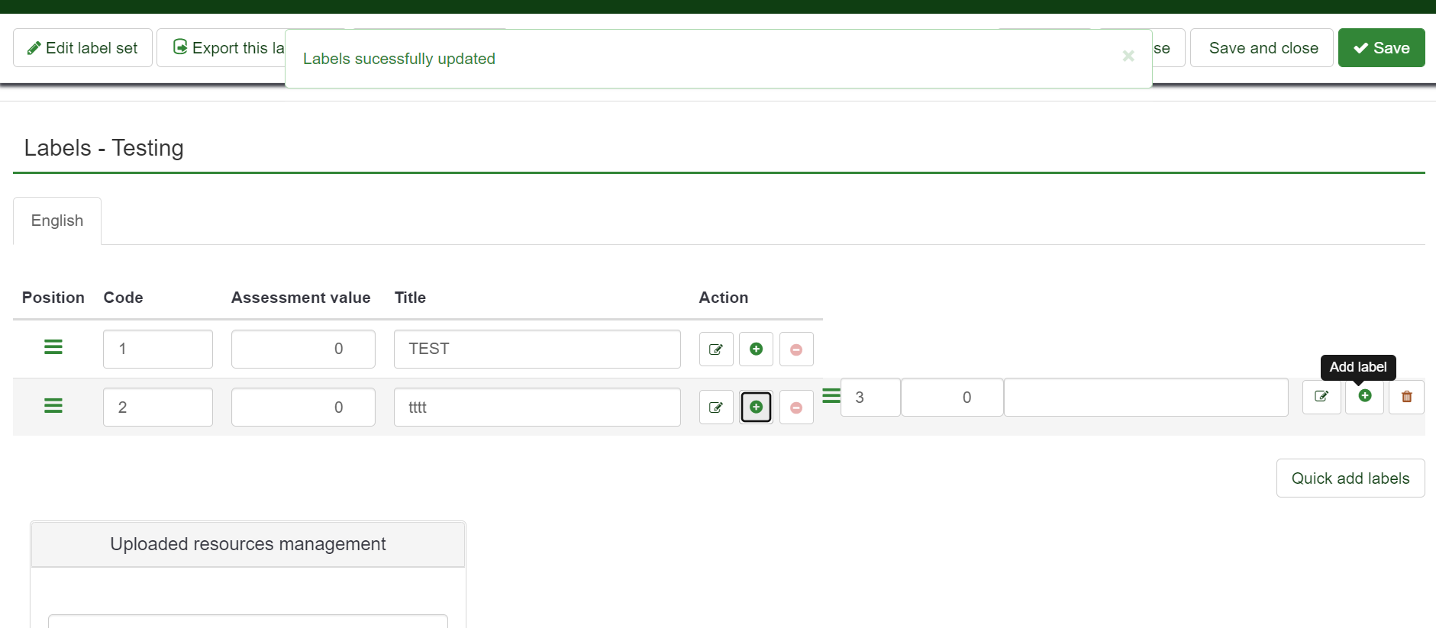Click add label icon under the tooltip
1436x628 pixels.
pos(1364,396)
